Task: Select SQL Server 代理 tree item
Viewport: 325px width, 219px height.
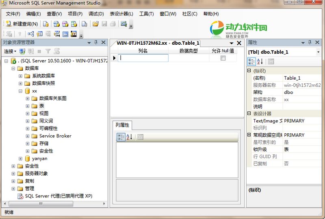Action: click(58, 196)
